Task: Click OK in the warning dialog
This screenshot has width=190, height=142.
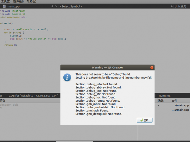Action: point(144,120)
